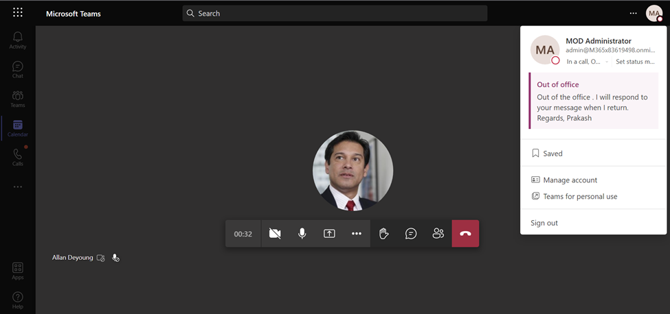Turn camera on in call controls
Viewport: 670px width, 314px height.
click(x=275, y=234)
